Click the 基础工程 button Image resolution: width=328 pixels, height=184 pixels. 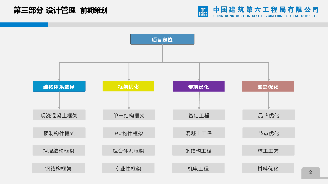pos(199,115)
